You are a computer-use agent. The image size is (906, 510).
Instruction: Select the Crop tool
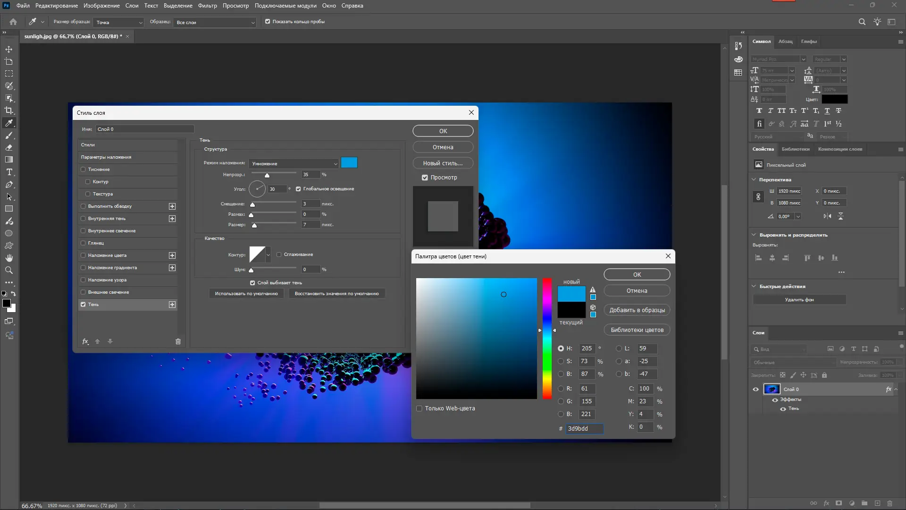pyautogui.click(x=8, y=110)
